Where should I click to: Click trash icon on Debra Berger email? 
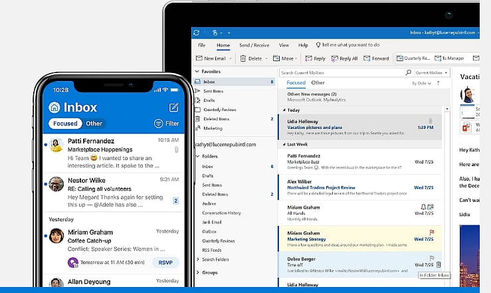(x=439, y=264)
